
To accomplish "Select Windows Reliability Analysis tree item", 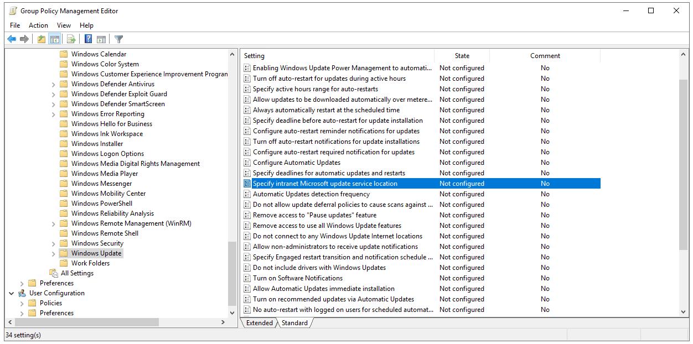I will (x=112, y=213).
